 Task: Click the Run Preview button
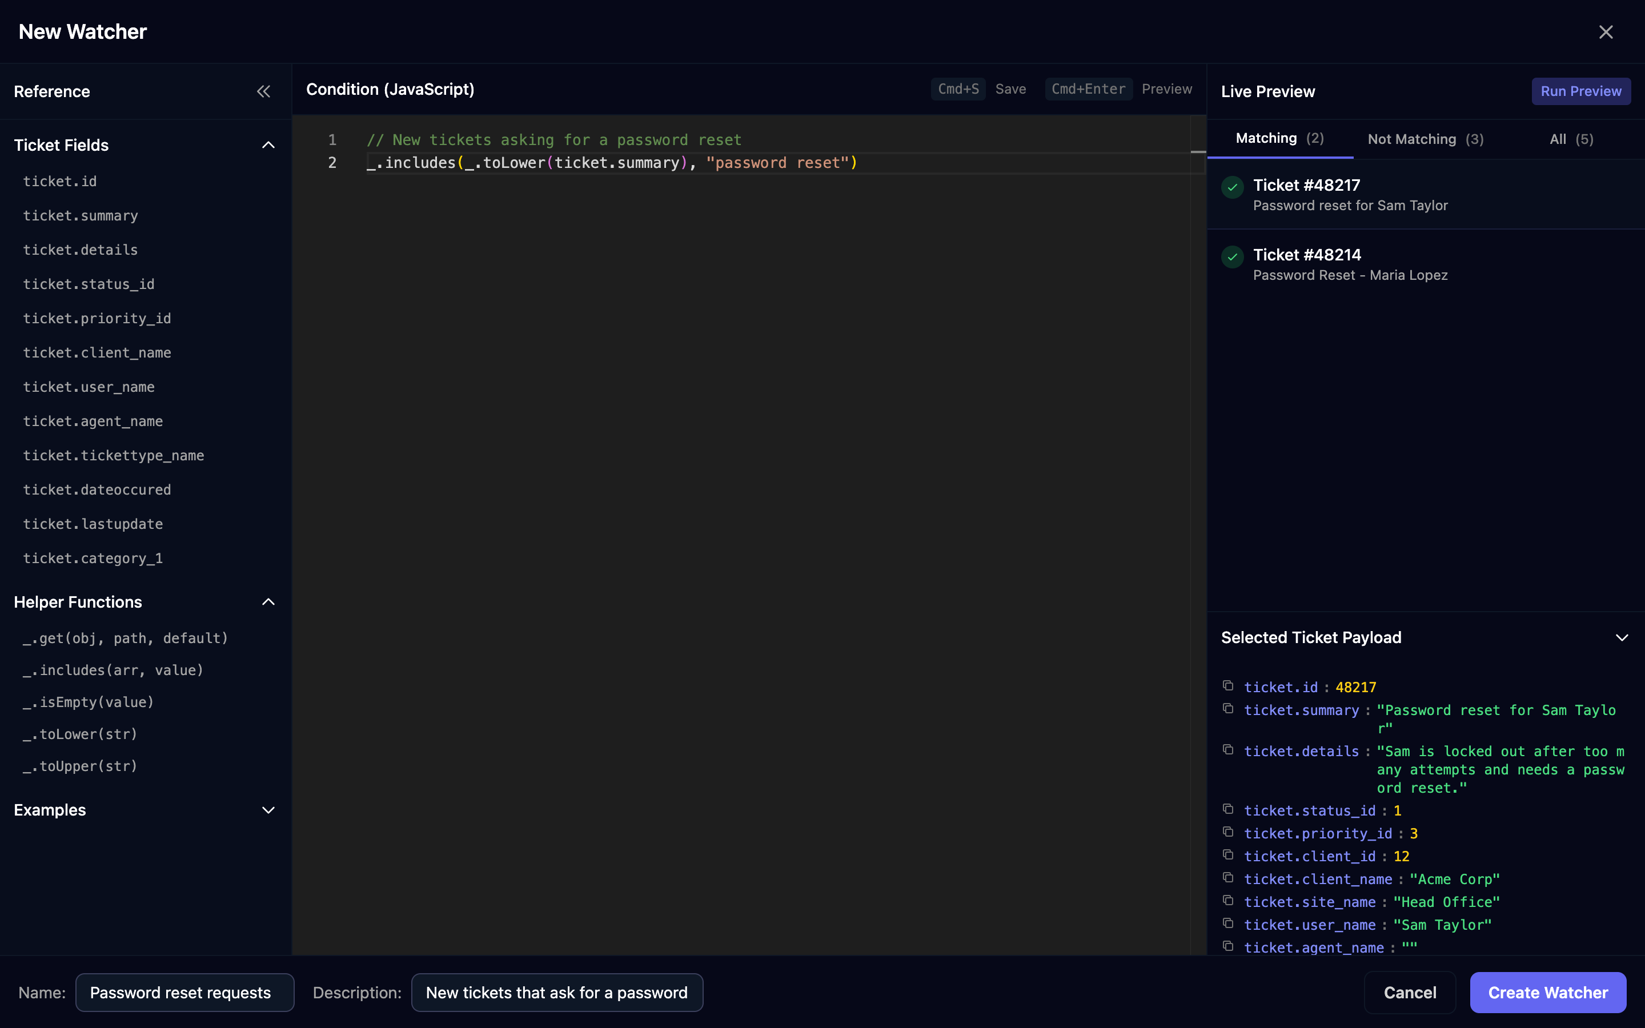tap(1581, 91)
